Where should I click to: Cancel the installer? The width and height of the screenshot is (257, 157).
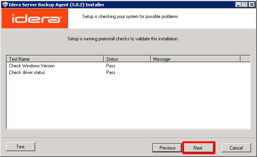pyautogui.click(x=236, y=148)
